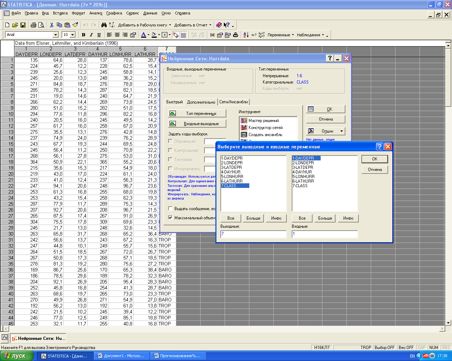Toggle bold formatting
The height and width of the screenshot is (361, 452).
tap(83, 35)
